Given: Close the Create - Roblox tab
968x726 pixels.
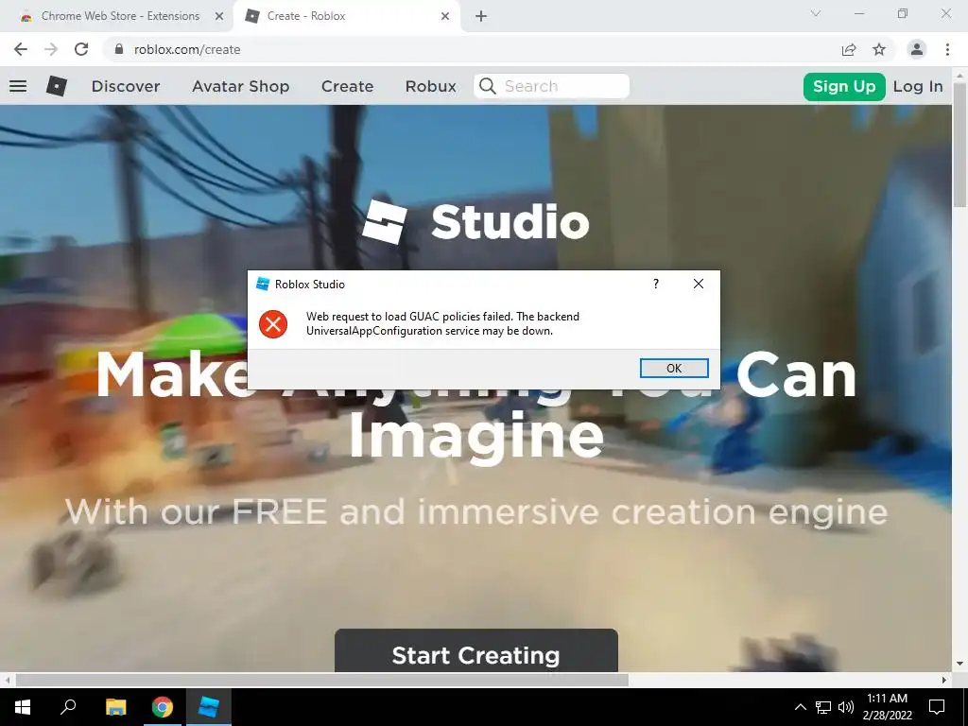Looking at the screenshot, I should (x=445, y=16).
